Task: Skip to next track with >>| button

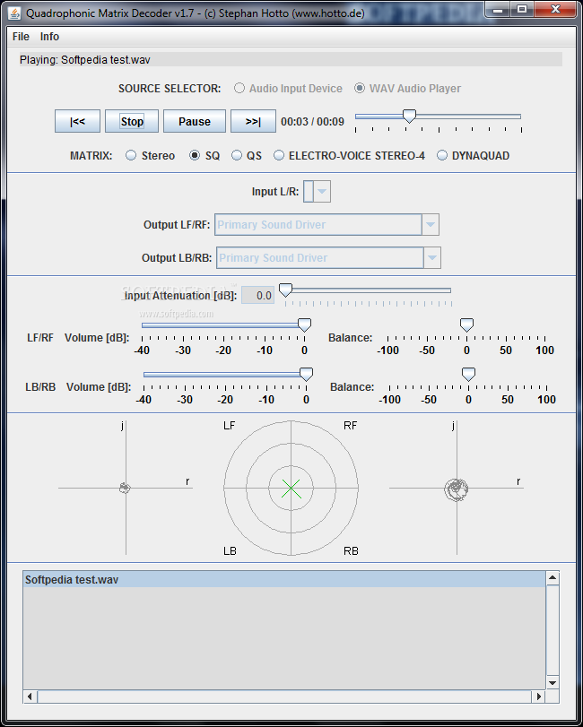Action: coord(253,122)
